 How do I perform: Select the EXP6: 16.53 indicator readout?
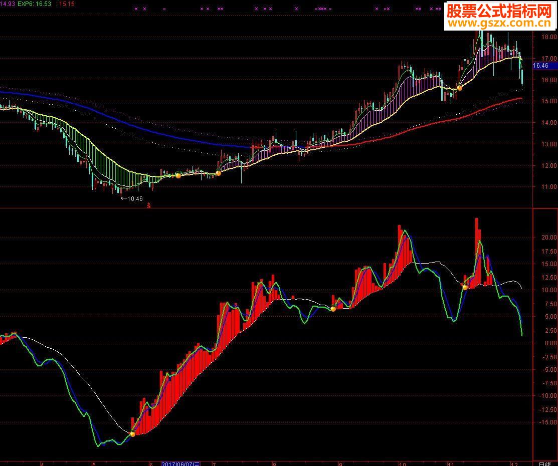(x=34, y=4)
